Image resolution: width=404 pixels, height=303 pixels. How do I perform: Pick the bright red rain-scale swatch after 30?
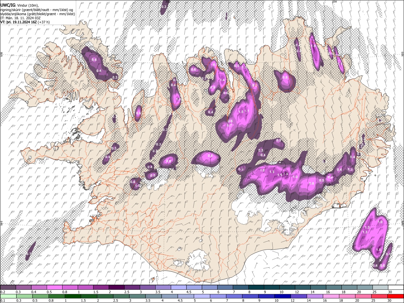click(395, 296)
